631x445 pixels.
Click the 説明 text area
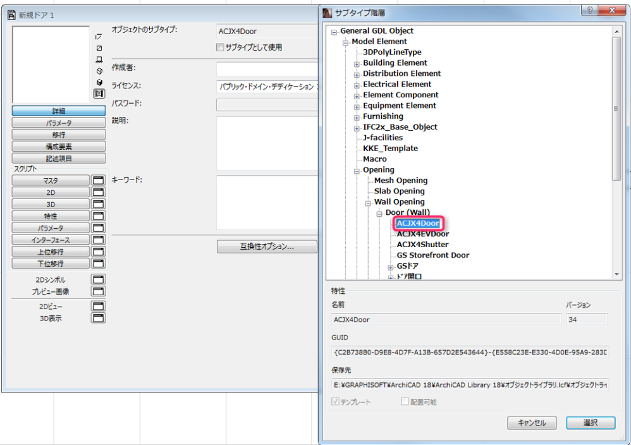[x=267, y=143]
